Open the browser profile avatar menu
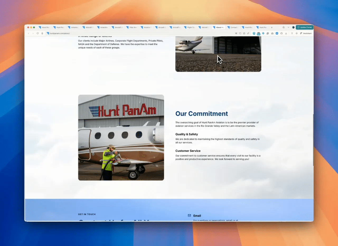This screenshot has width=338, height=246. pos(293,27)
